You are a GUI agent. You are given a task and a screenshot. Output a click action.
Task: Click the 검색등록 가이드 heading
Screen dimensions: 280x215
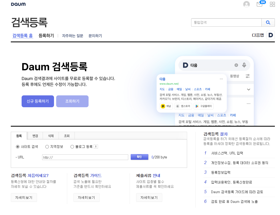click(87, 175)
